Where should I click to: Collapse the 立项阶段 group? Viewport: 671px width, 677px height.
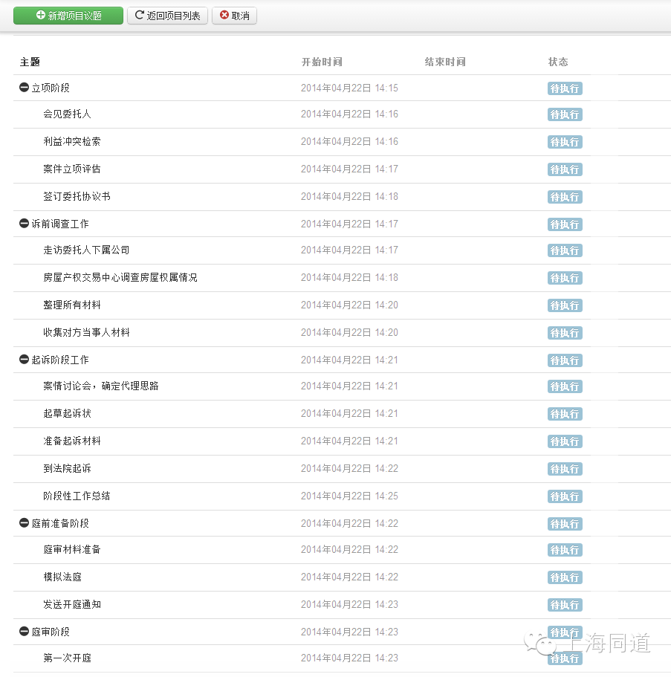point(25,88)
